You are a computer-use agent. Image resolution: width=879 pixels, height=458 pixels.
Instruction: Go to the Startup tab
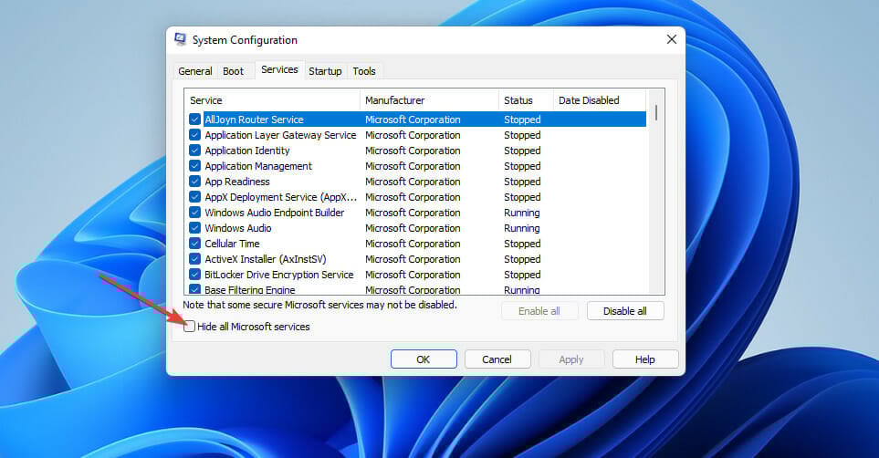point(325,71)
